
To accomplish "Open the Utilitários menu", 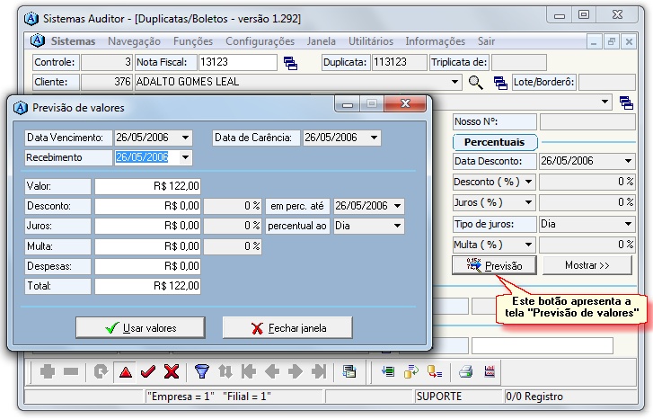I will click(371, 41).
